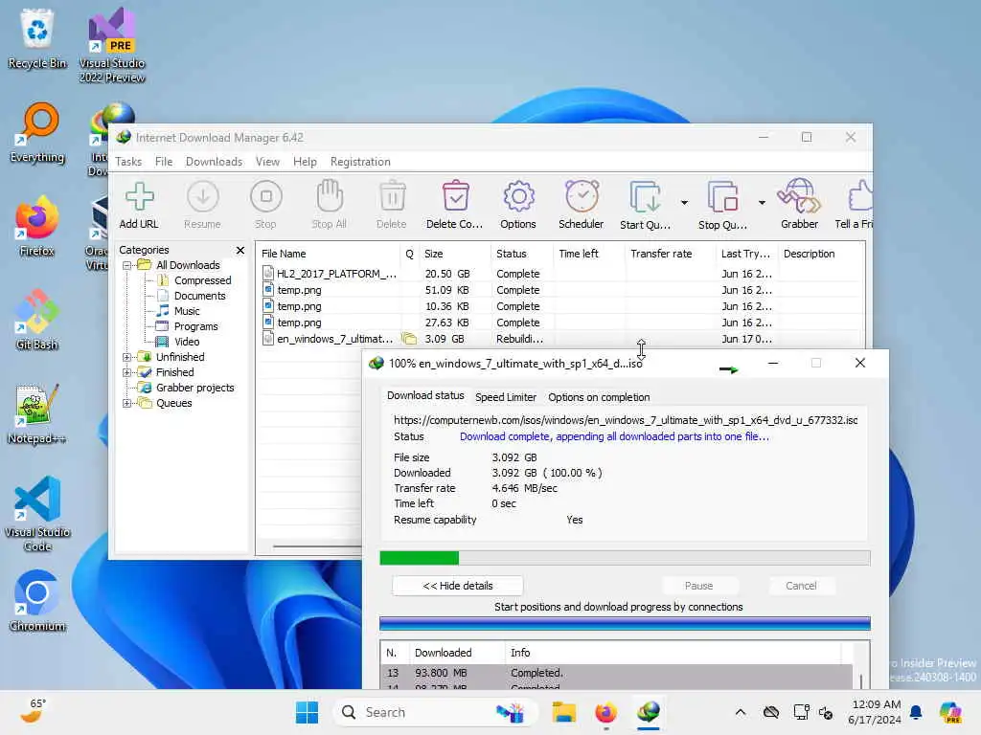981x735 pixels.
Task: Click the Resume toolbar icon
Action: click(202, 205)
